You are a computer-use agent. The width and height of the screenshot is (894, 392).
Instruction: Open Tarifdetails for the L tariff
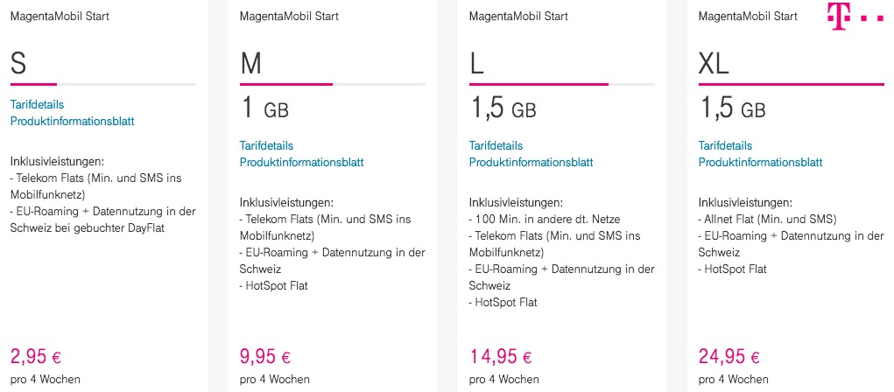point(496,145)
